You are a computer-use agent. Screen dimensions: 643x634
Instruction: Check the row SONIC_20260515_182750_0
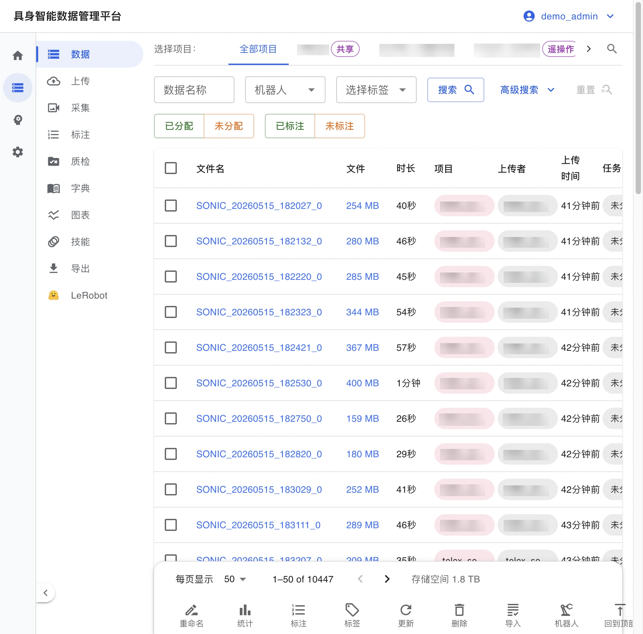(171, 418)
